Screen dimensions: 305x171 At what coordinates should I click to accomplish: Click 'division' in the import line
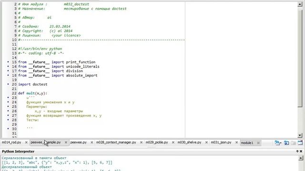74,71
